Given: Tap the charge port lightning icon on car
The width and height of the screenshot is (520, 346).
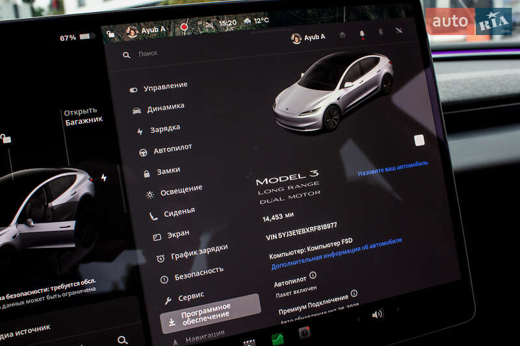Looking at the screenshot, I should (x=103, y=177).
